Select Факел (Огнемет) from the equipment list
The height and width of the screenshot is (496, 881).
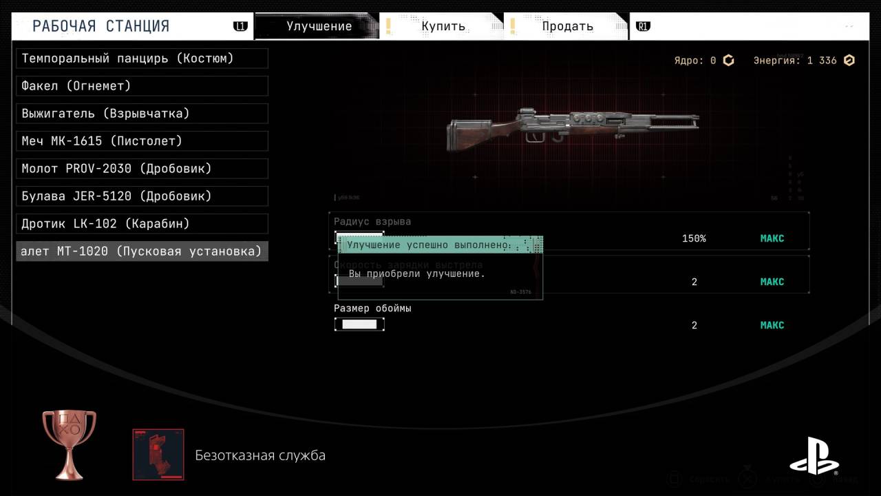tap(142, 86)
